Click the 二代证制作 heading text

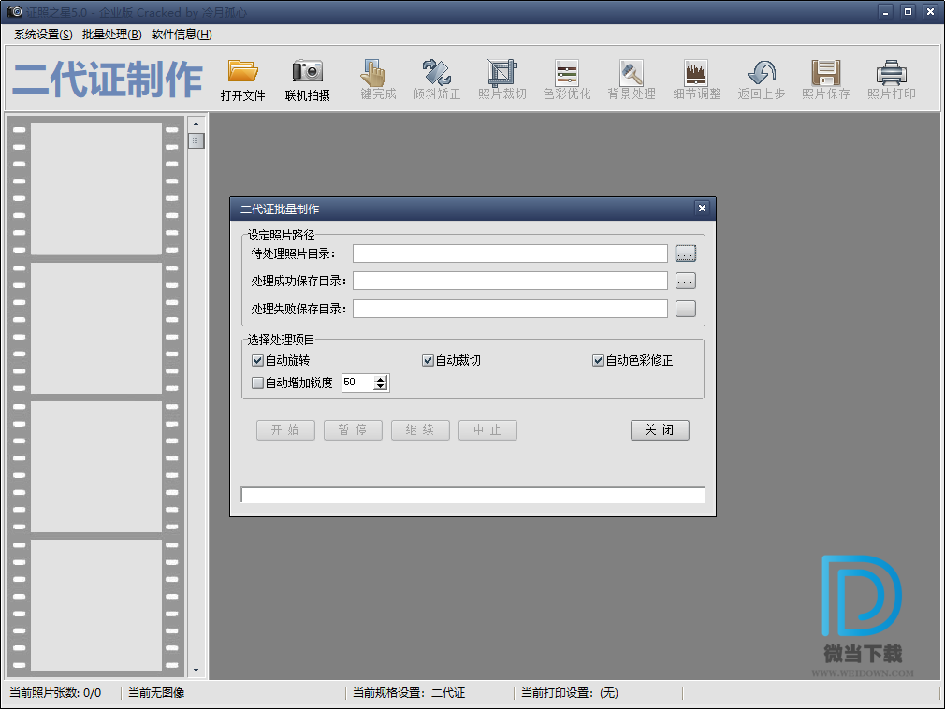(108, 79)
